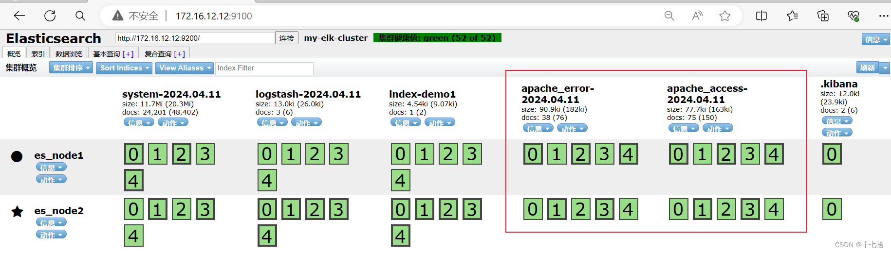Select shard 2 of apache_error-2024.04.11 on es_node1
The width and height of the screenshot is (891, 253).
(580, 154)
